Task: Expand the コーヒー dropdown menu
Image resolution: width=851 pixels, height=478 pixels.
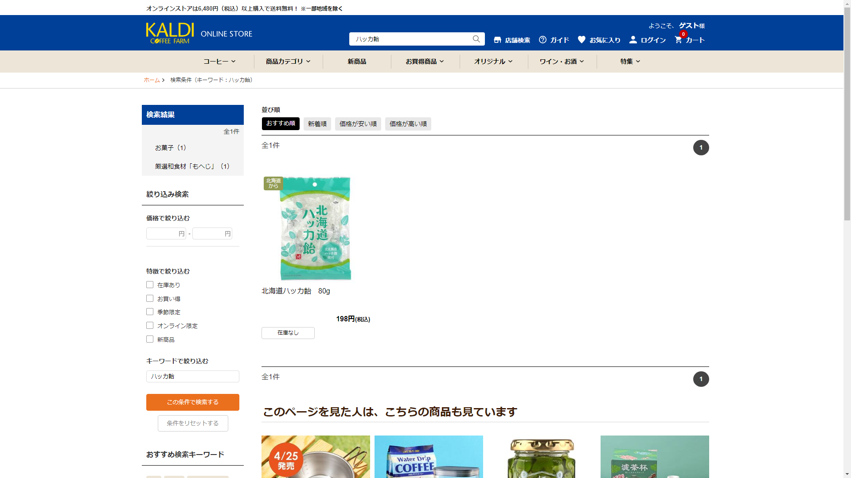Action: pyautogui.click(x=219, y=62)
